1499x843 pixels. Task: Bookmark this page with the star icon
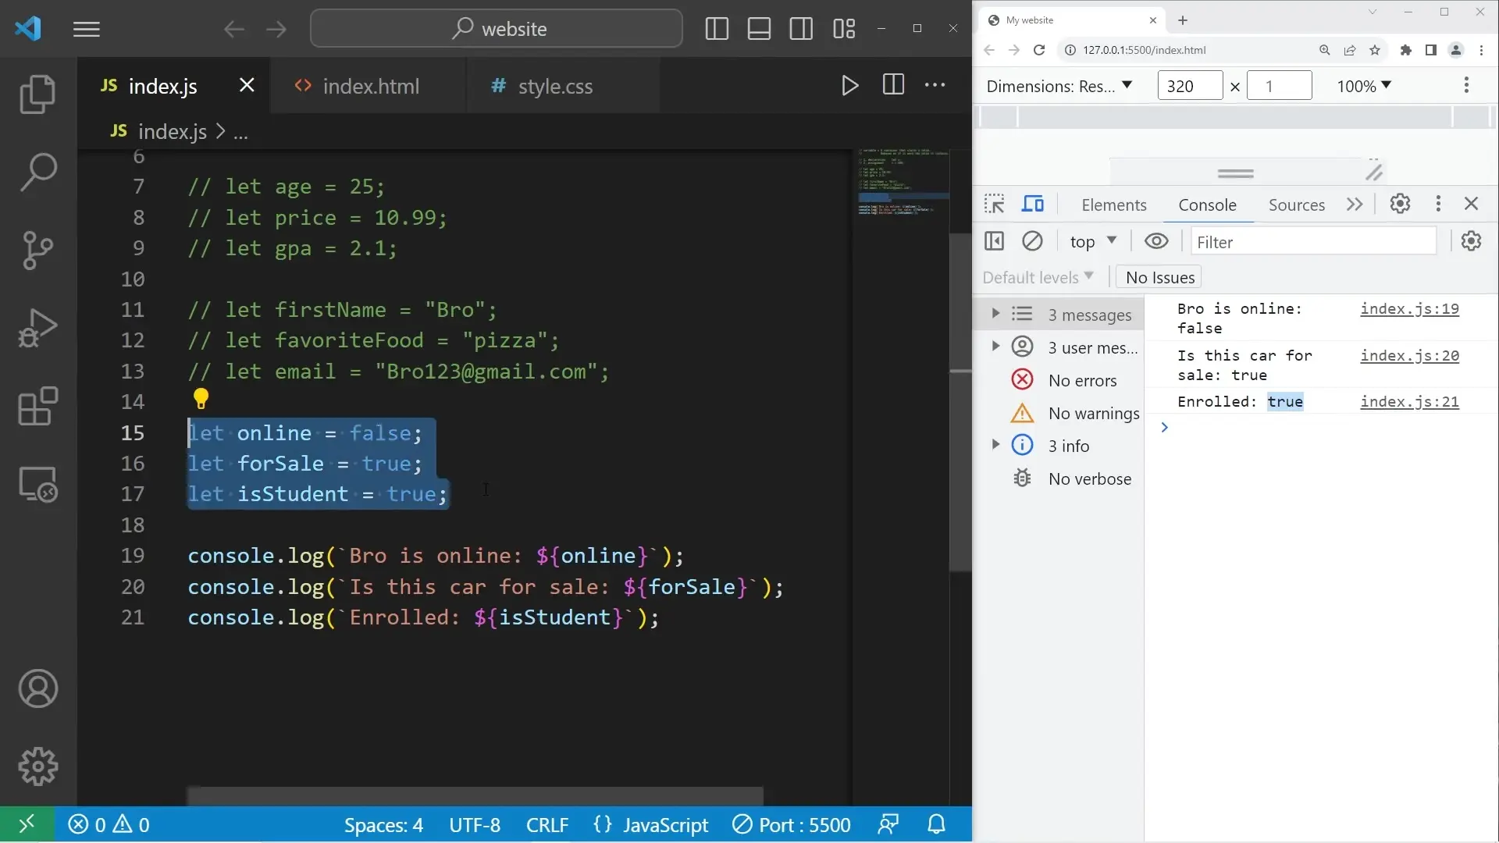(x=1375, y=50)
